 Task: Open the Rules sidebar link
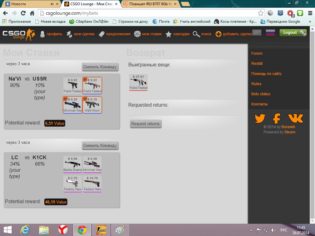click(256, 84)
